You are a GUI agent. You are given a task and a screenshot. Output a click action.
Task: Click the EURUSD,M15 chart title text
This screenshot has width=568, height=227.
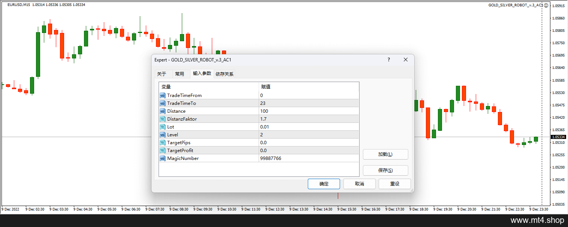[19, 4]
